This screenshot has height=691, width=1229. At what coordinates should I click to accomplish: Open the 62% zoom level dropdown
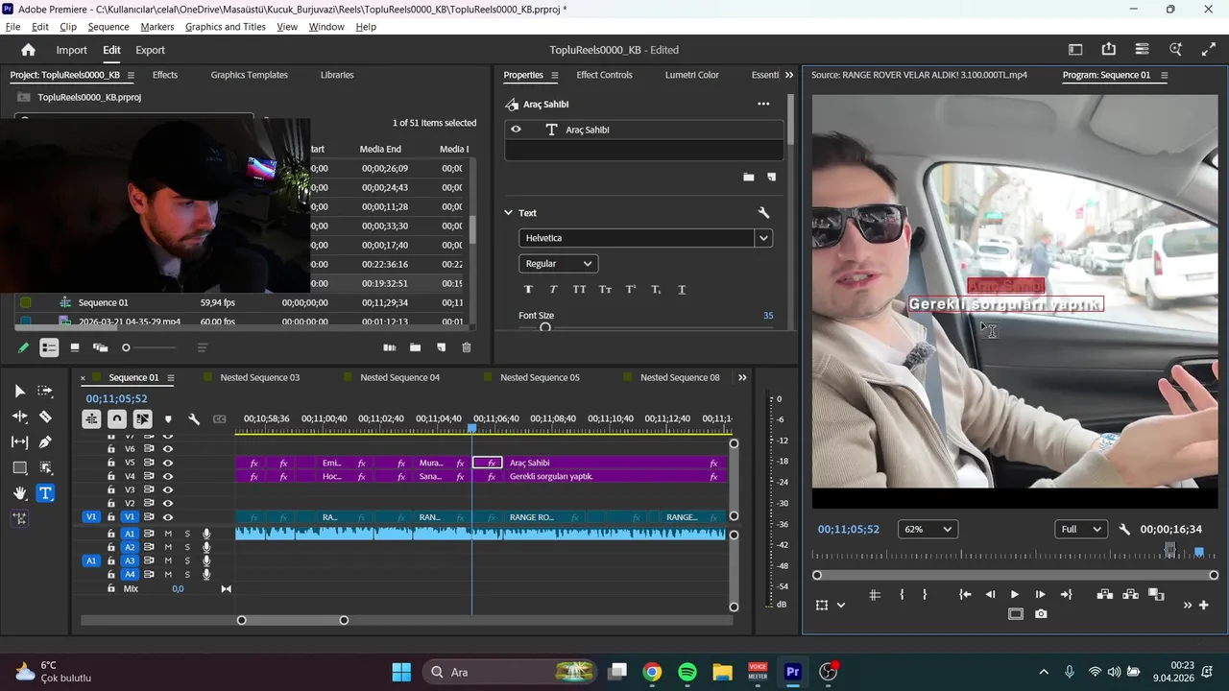pyautogui.click(x=928, y=530)
